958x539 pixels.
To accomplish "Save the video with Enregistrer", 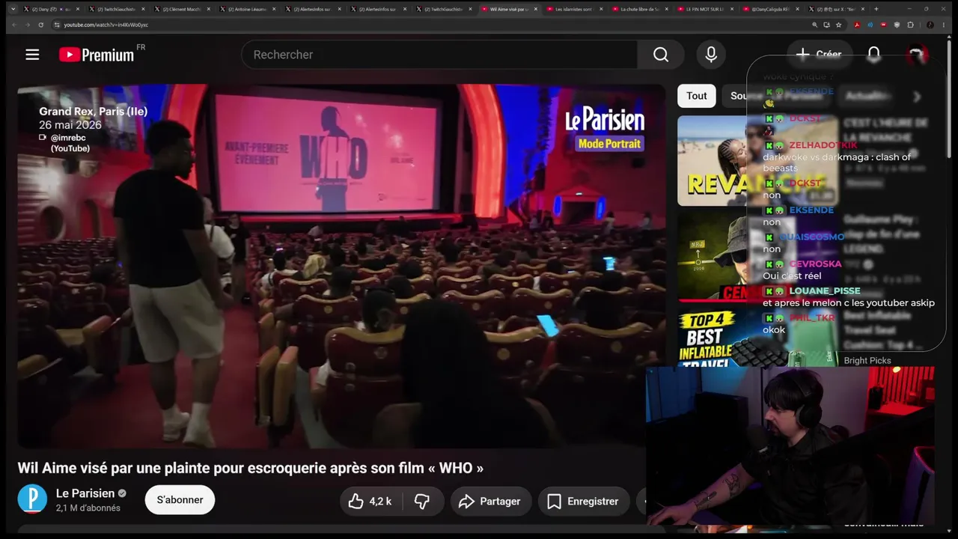I will click(x=583, y=502).
